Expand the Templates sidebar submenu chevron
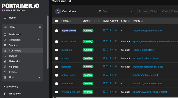Screen dimensions: 178x98 39,40
